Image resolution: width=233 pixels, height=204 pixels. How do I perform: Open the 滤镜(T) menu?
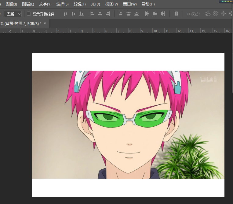(80, 4)
